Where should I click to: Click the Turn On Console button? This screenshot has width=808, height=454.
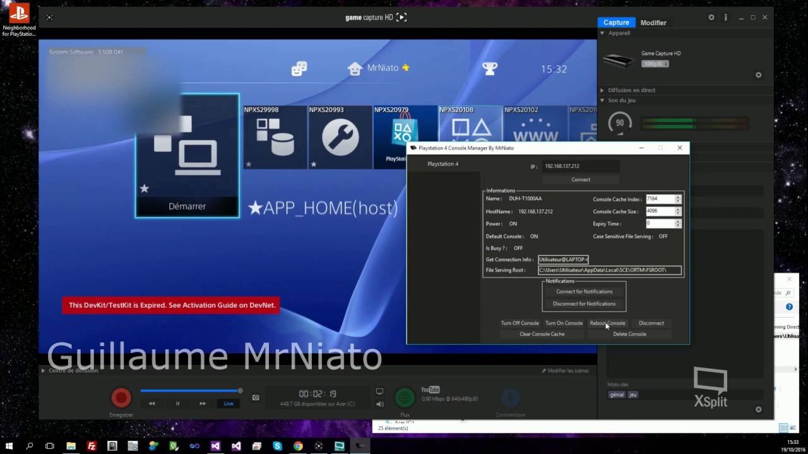pyautogui.click(x=564, y=323)
